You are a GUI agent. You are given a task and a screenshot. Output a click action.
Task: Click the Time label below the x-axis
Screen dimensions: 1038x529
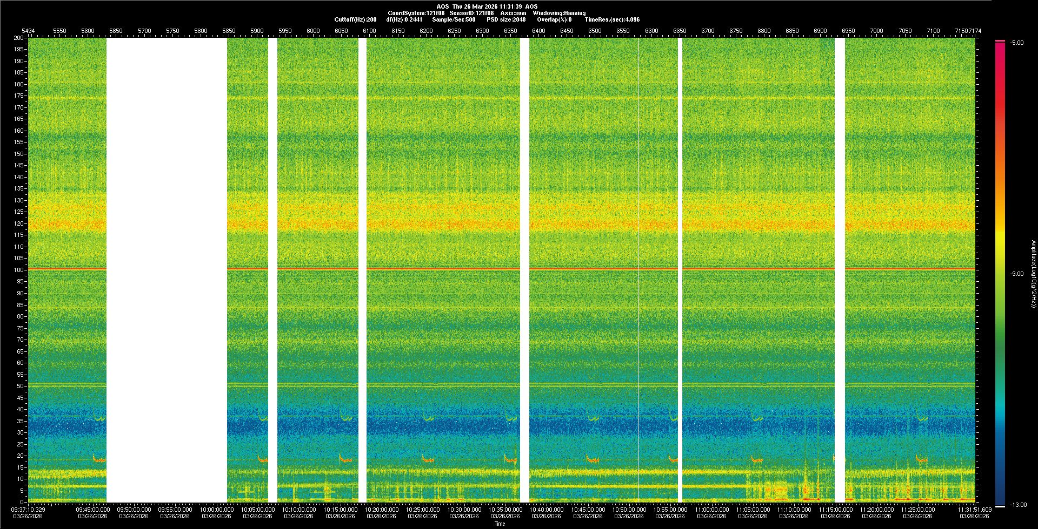(x=500, y=524)
